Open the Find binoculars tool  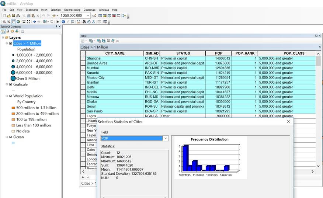84,22
